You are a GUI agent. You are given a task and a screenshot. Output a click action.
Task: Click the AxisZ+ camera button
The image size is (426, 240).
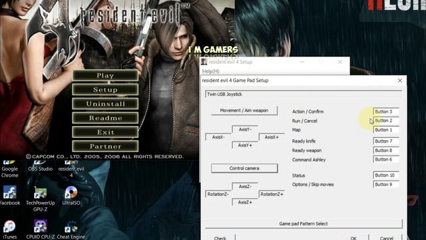coord(245,203)
